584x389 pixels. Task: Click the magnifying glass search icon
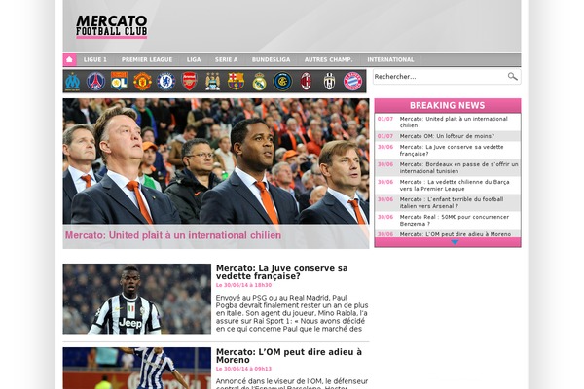(513, 76)
